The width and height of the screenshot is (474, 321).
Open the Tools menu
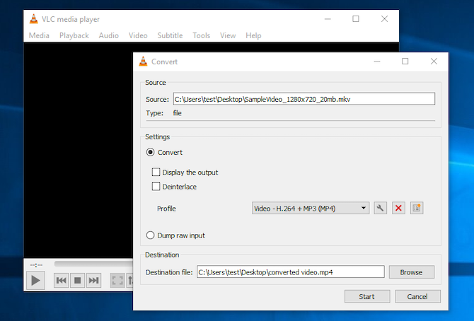click(x=202, y=35)
